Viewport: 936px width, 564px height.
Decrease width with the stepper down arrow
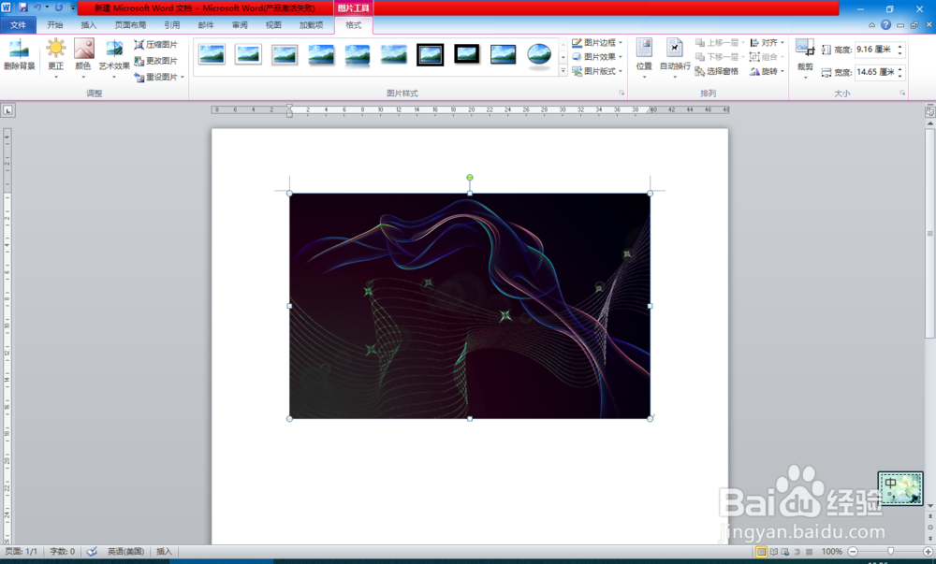click(x=900, y=76)
